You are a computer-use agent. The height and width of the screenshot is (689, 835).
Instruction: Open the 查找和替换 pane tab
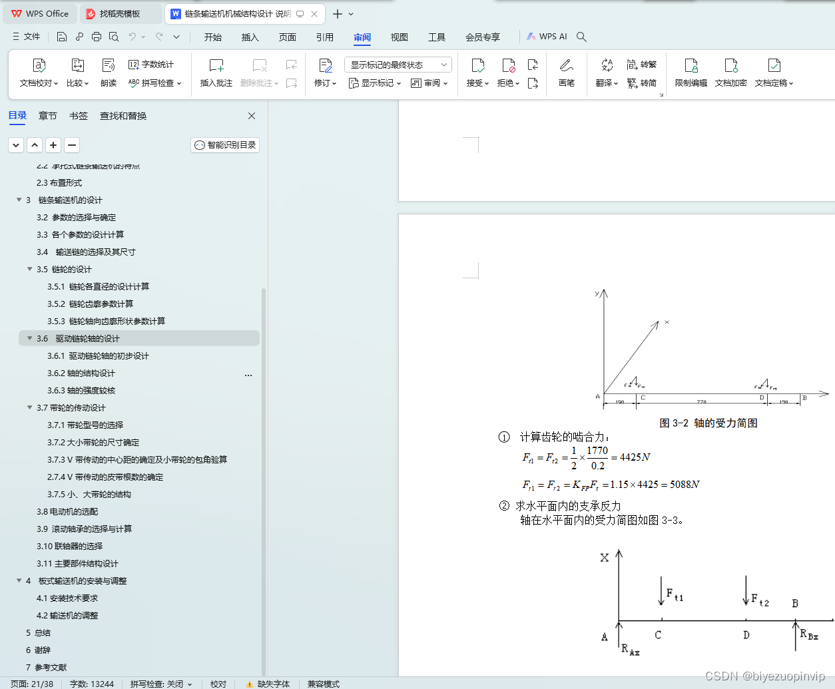point(123,116)
